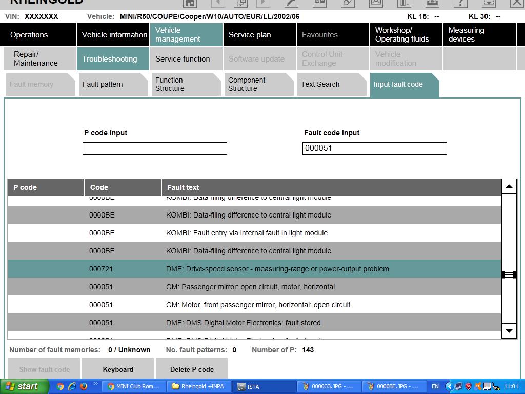
Task: Launch Firefox from the quick launch bar
Action: coord(84,386)
